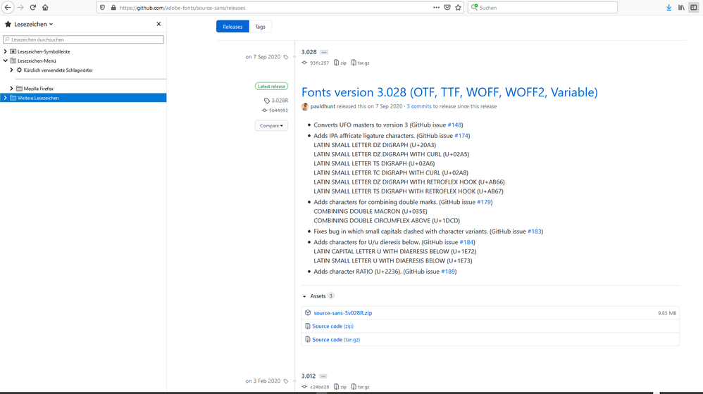703x394 pixels.
Task: Click the browser Forward arrow
Action: coord(20,7)
